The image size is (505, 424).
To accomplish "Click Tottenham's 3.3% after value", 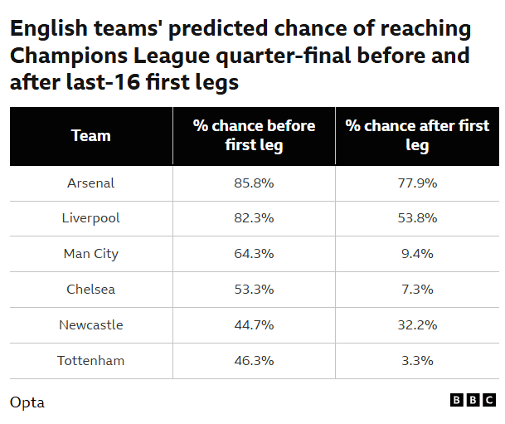I will (x=417, y=361).
